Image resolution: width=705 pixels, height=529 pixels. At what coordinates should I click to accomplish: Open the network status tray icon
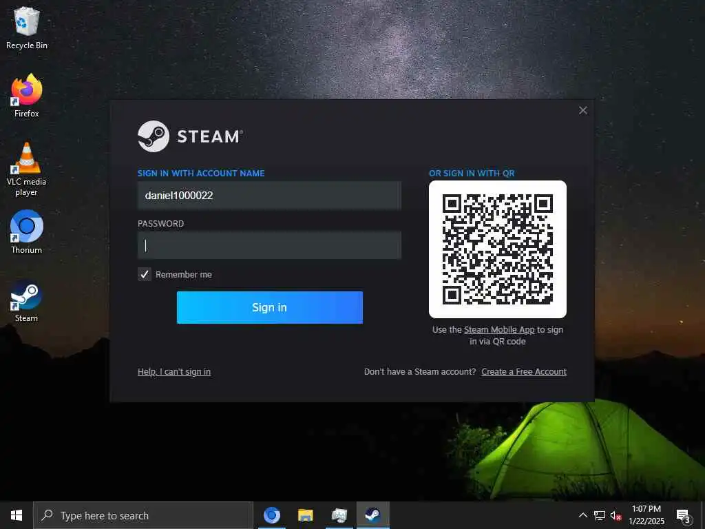pos(600,515)
